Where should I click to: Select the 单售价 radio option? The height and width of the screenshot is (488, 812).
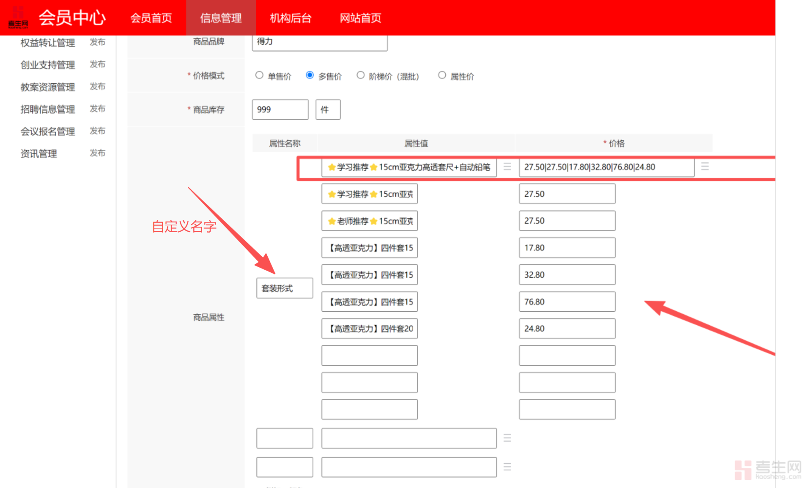[x=259, y=75]
